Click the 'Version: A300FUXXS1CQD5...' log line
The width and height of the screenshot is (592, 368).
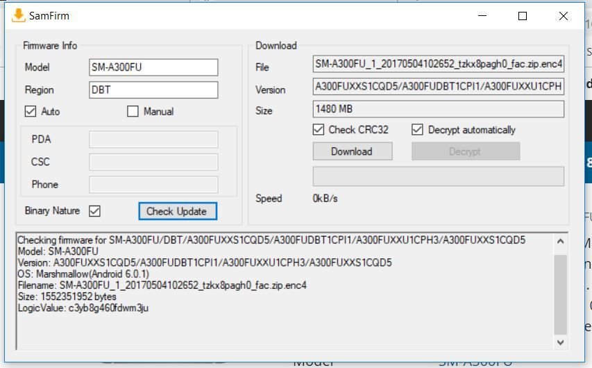(x=205, y=262)
